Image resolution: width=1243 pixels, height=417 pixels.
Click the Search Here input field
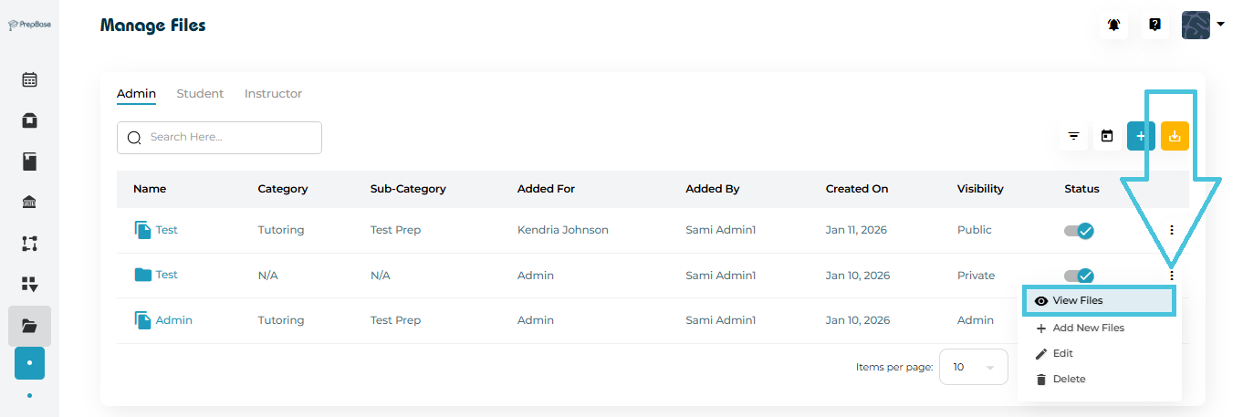coord(228,138)
